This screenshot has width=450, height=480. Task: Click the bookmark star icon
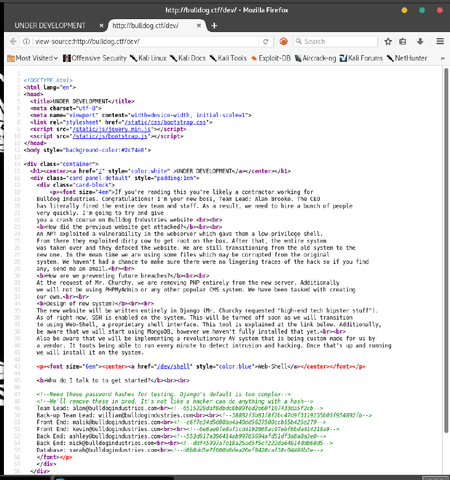tap(388, 41)
